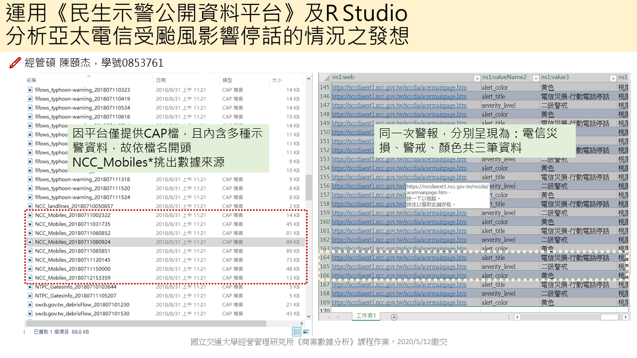Open the hyperlink in row 145
The image size is (637, 358).
point(399,88)
